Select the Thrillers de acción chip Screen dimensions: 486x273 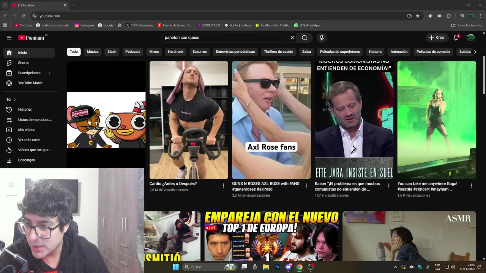click(x=279, y=52)
